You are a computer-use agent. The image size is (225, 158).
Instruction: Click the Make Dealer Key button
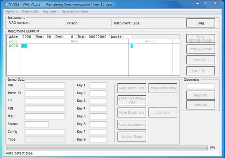pyautogui.click(x=132, y=113)
